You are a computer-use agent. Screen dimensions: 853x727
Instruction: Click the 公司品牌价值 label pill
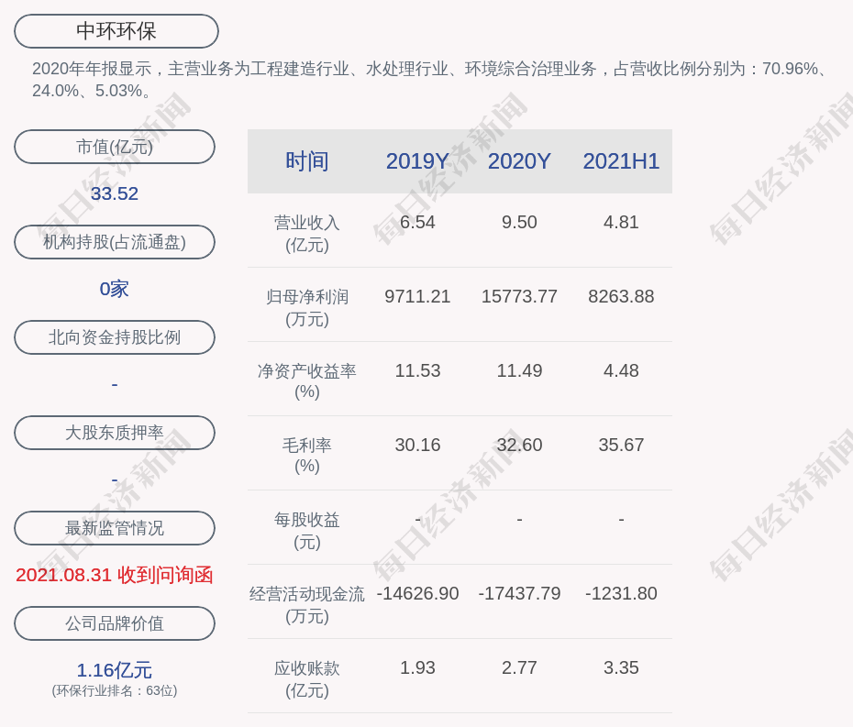pos(115,623)
